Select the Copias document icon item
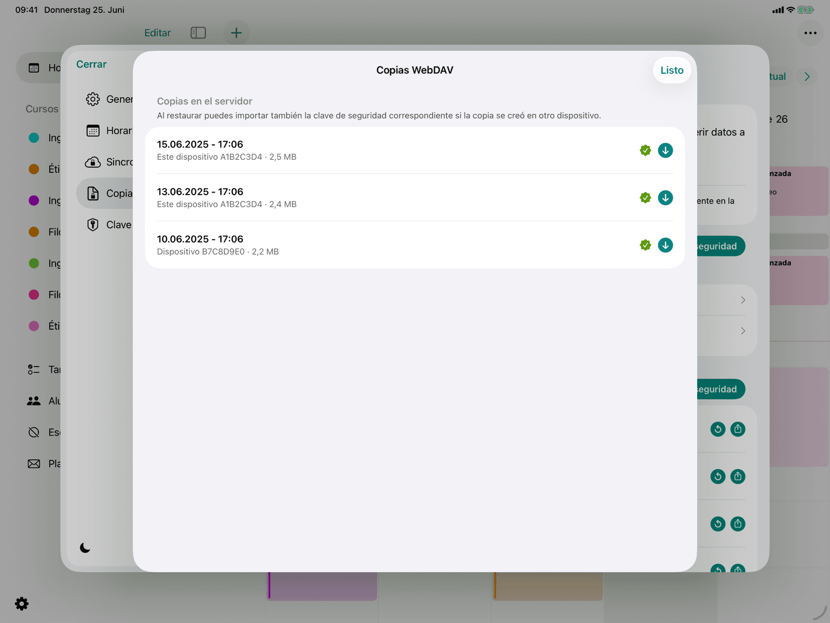Screen dimensions: 830x623 [x=105, y=194]
